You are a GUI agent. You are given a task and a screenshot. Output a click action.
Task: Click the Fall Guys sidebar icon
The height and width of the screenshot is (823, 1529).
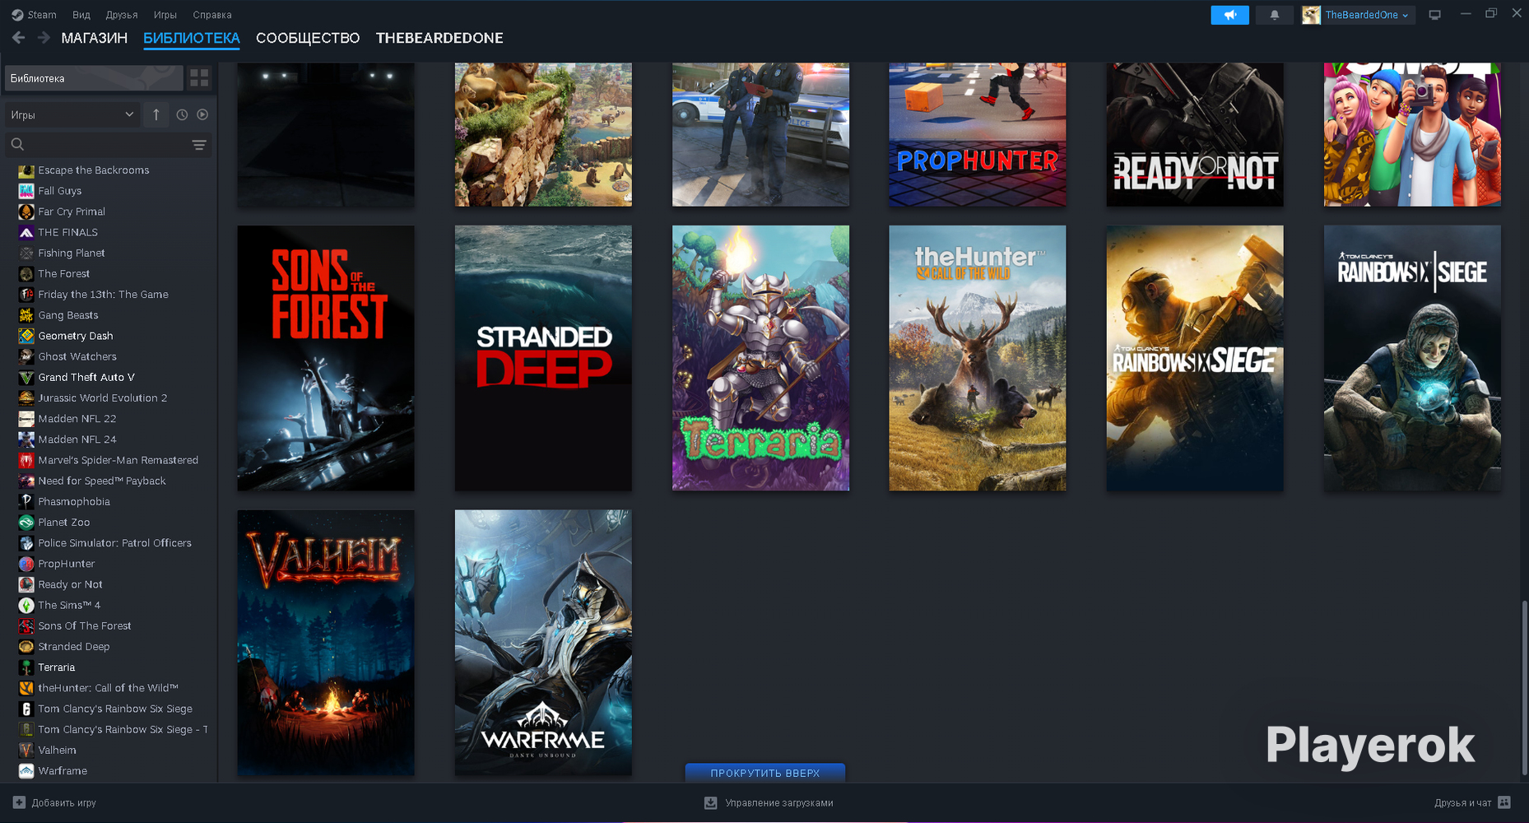click(x=26, y=191)
